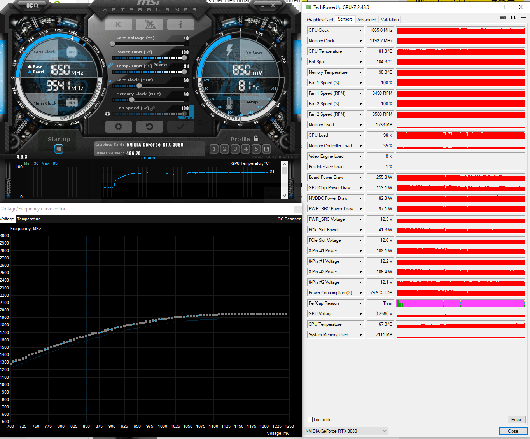The image size is (530, 439).
Task: Open the Graphics Card tab in GPU-Z
Action: pyautogui.click(x=320, y=20)
